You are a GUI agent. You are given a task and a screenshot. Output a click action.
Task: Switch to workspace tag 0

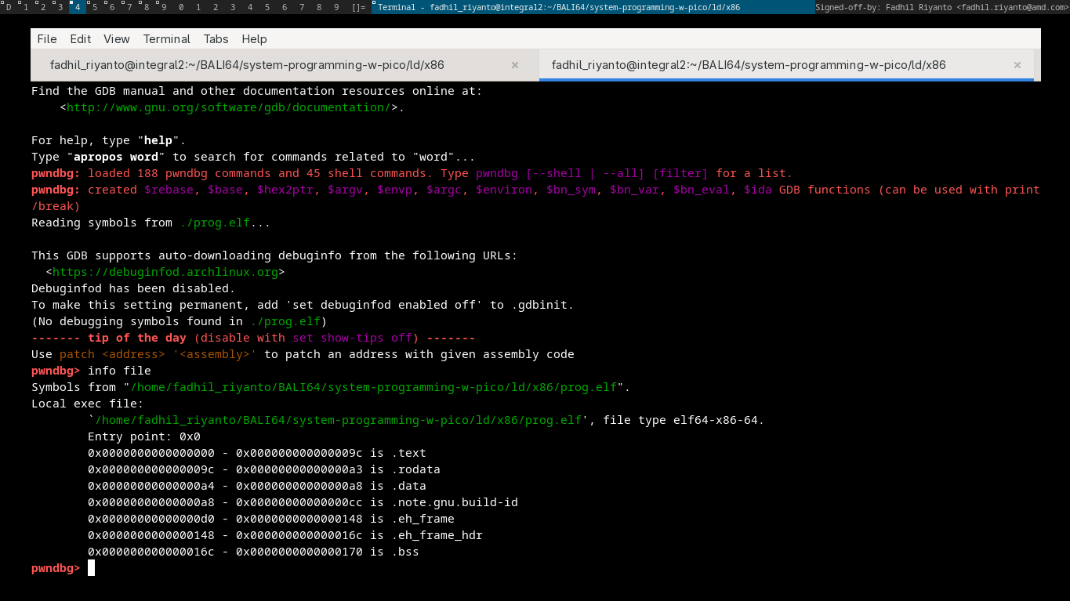(x=181, y=7)
